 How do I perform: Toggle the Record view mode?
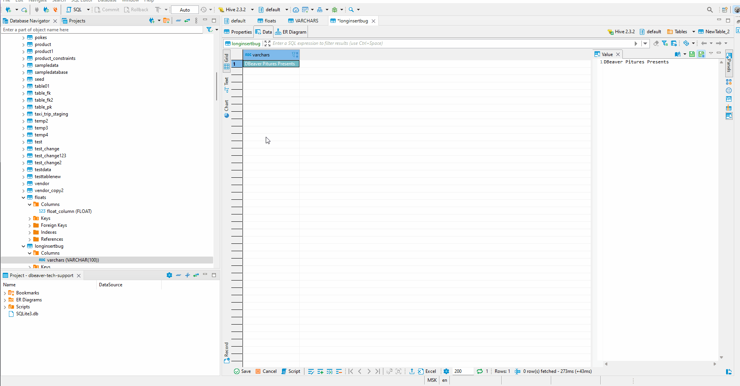(x=227, y=353)
